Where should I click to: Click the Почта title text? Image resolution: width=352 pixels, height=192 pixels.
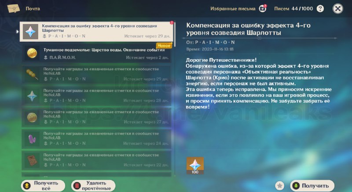pyautogui.click(x=33, y=9)
